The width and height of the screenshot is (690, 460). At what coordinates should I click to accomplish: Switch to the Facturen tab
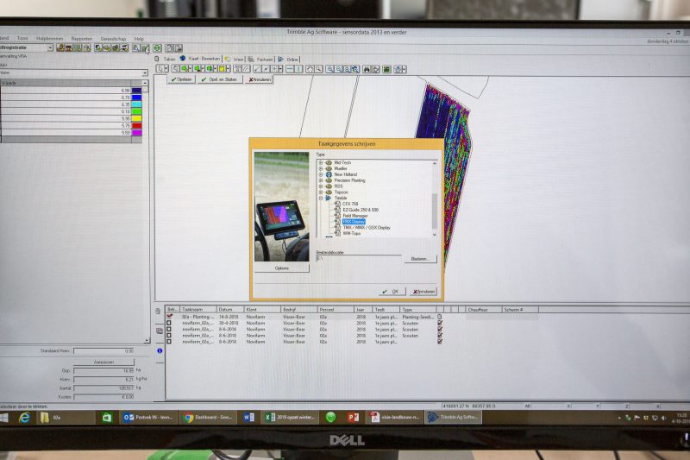coord(261,60)
